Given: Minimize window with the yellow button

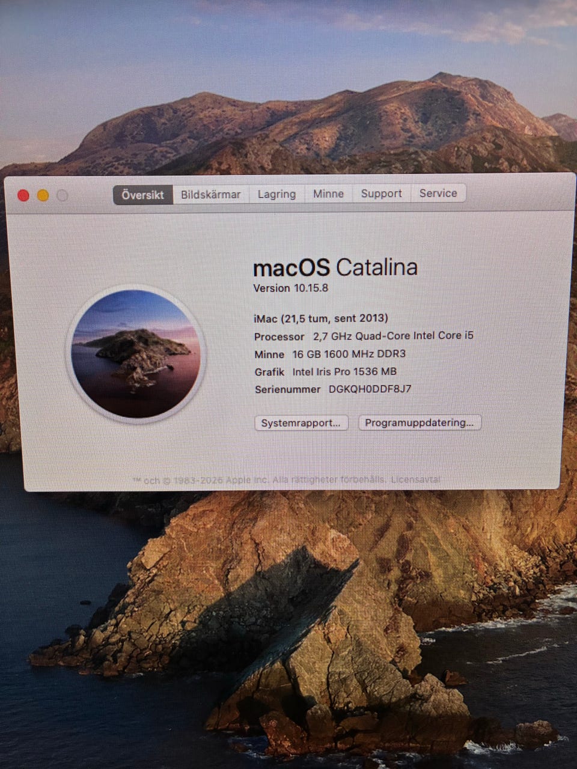Looking at the screenshot, I should [43, 195].
